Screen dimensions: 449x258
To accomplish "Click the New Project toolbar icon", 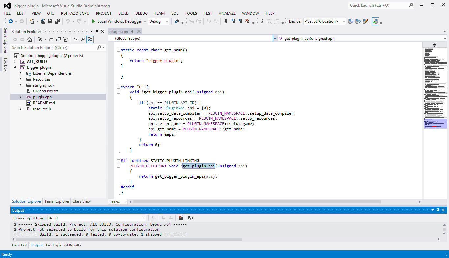I will 32,21.
